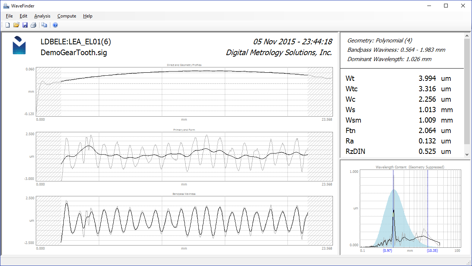This screenshot has width=472, height=266.
Task: Click the Geometry: Polynomial (4) line
Action: coord(380,40)
